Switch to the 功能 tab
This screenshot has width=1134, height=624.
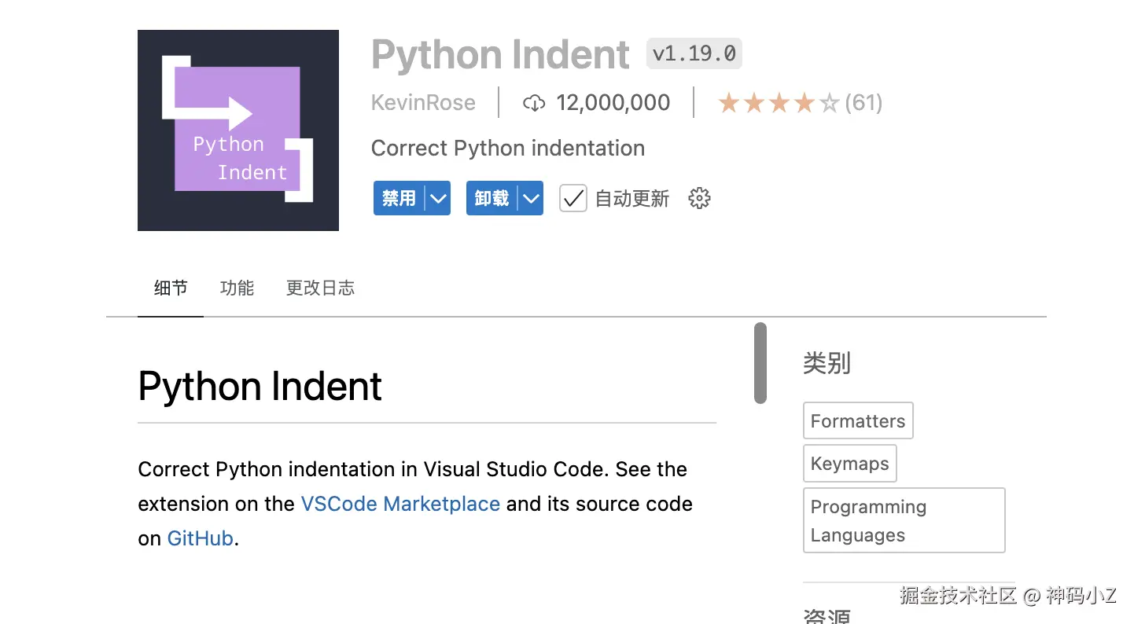pos(237,288)
